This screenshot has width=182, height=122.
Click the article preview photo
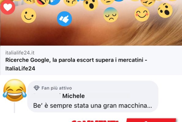pyautogui.click(x=91, y=23)
